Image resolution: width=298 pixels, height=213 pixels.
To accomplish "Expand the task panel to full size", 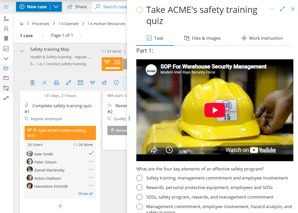I will pyautogui.click(x=282, y=9).
